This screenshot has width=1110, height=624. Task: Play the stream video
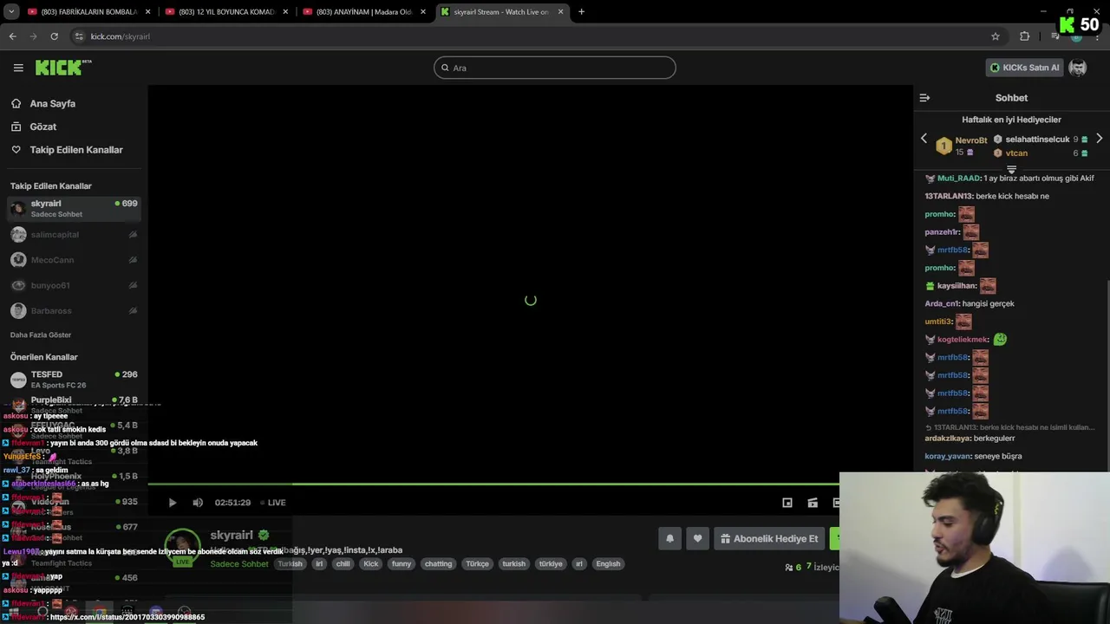(x=172, y=503)
